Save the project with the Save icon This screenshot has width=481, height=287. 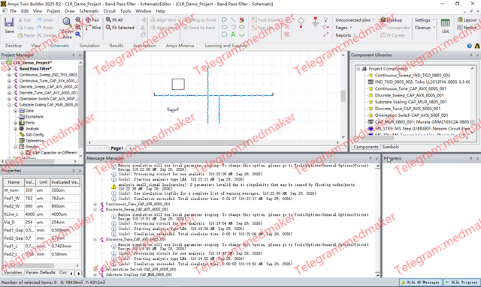[9, 25]
